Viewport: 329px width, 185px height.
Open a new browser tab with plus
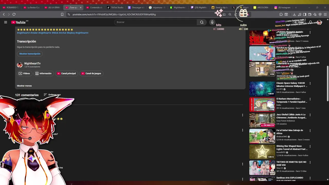point(296,7)
